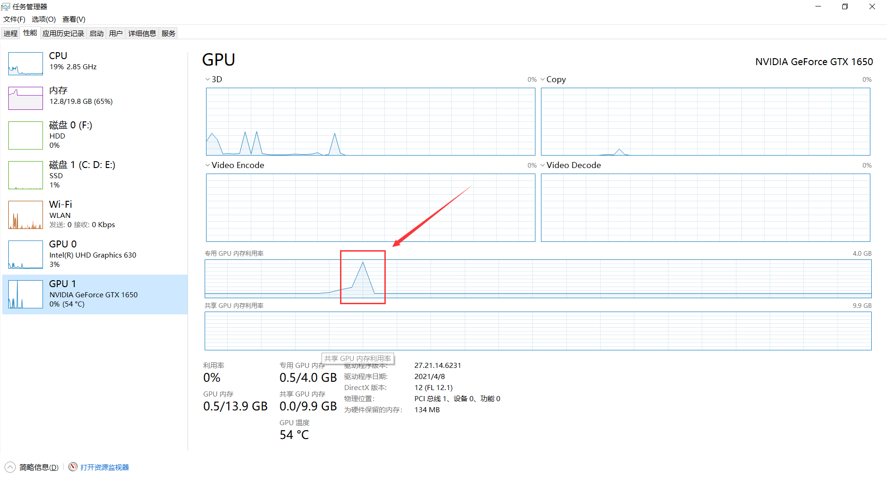Open the 服务 tab
This screenshot has height=481, width=887.
click(x=169, y=33)
